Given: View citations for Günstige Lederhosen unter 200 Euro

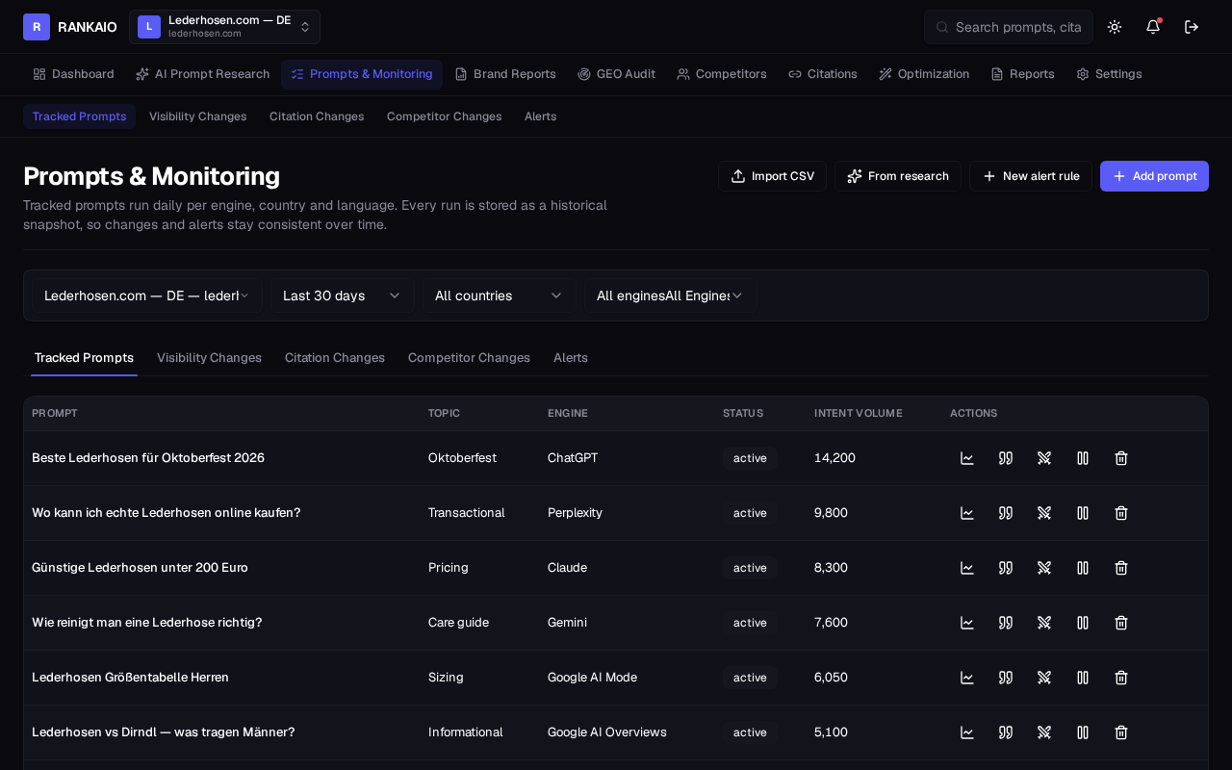Looking at the screenshot, I should [1006, 568].
